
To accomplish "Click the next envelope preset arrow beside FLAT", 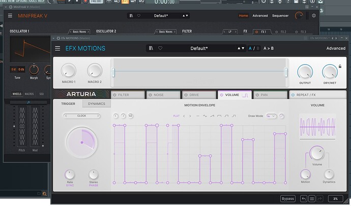I will tap(190, 116).
